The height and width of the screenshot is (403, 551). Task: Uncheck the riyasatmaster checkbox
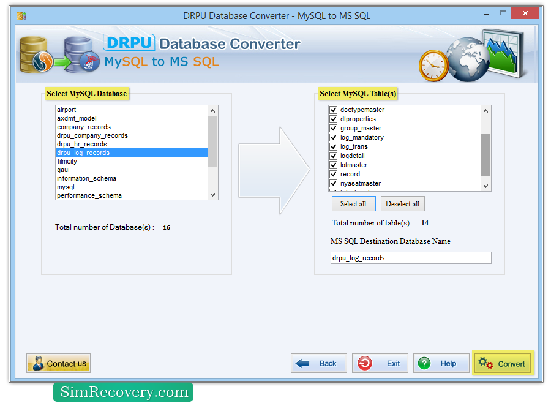(333, 183)
